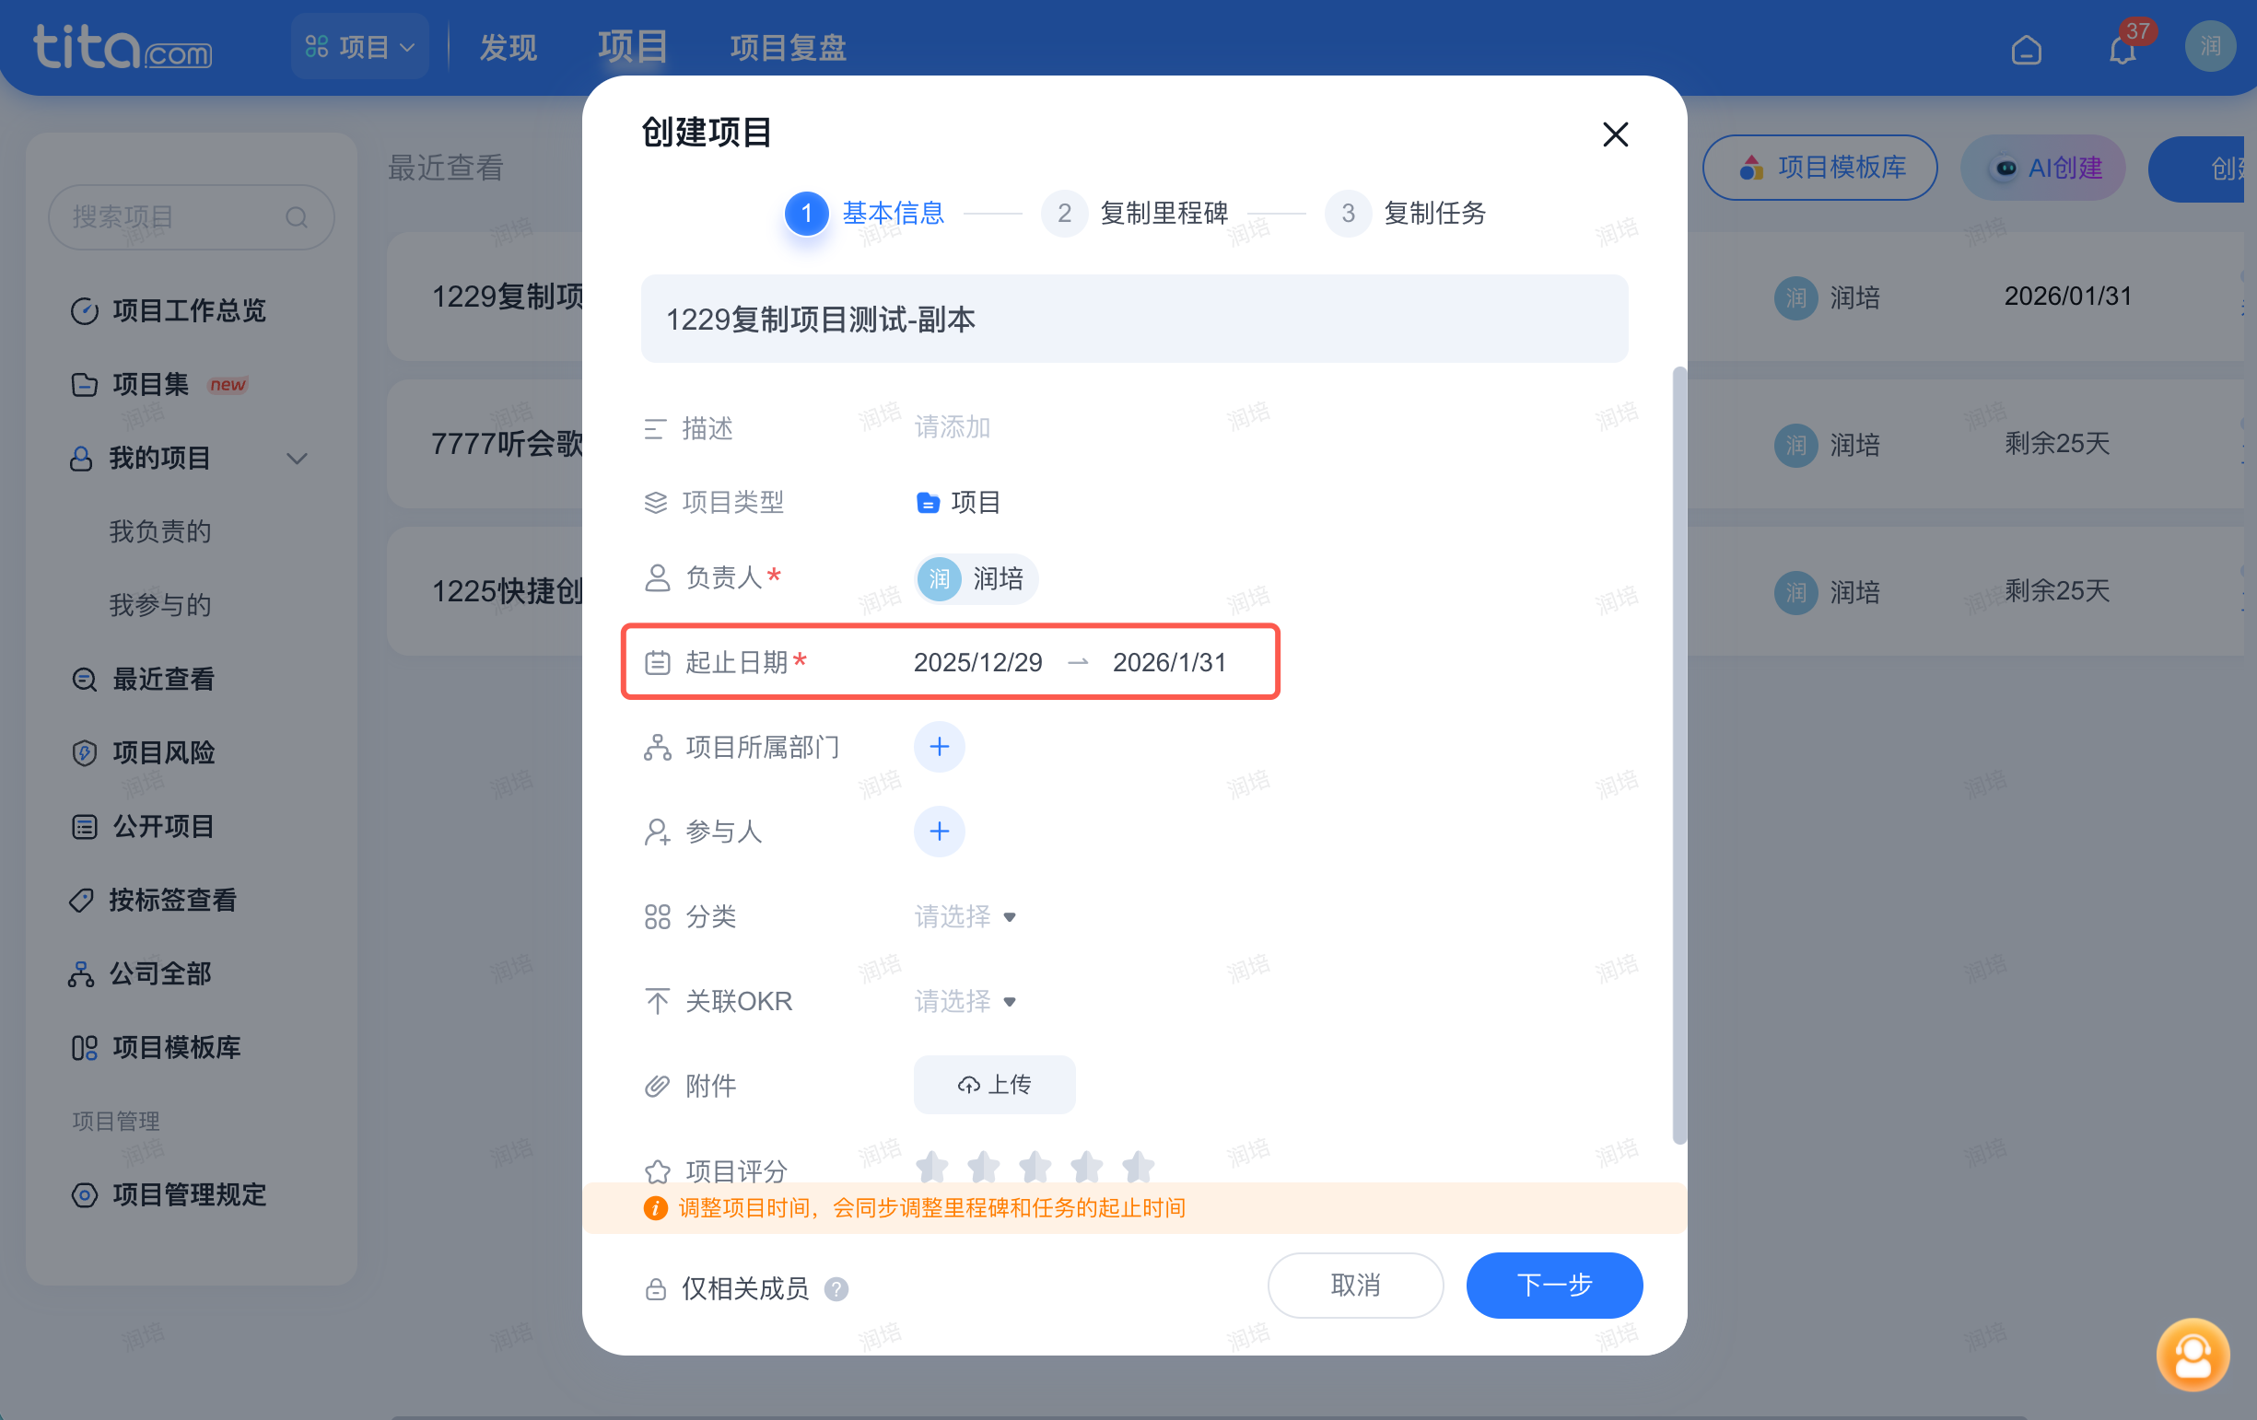The height and width of the screenshot is (1420, 2257).
Task: Click step 3 复制任务
Action: coord(1405,213)
